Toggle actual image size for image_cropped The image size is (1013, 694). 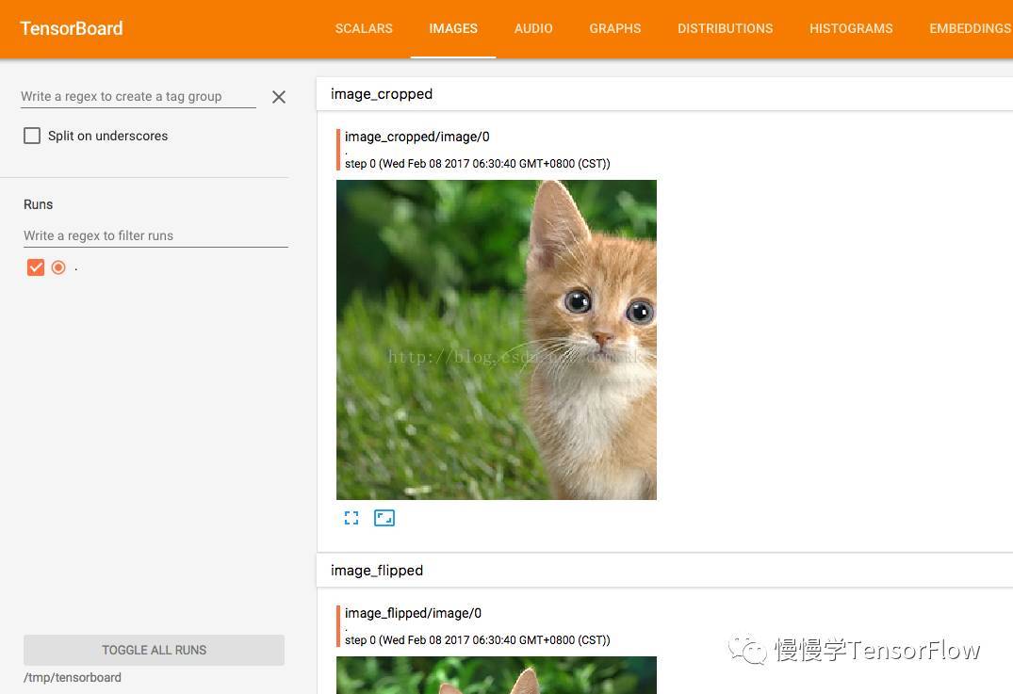tap(384, 518)
